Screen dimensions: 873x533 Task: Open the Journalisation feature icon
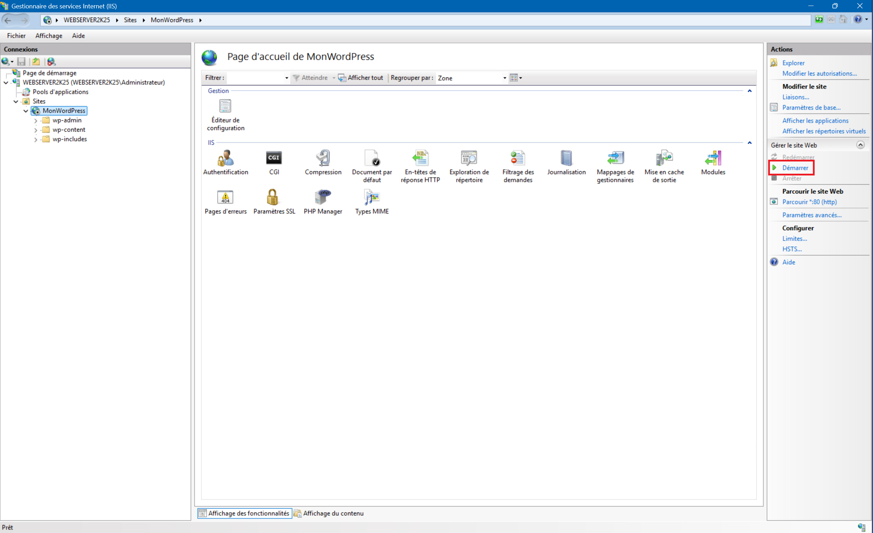coord(566,158)
